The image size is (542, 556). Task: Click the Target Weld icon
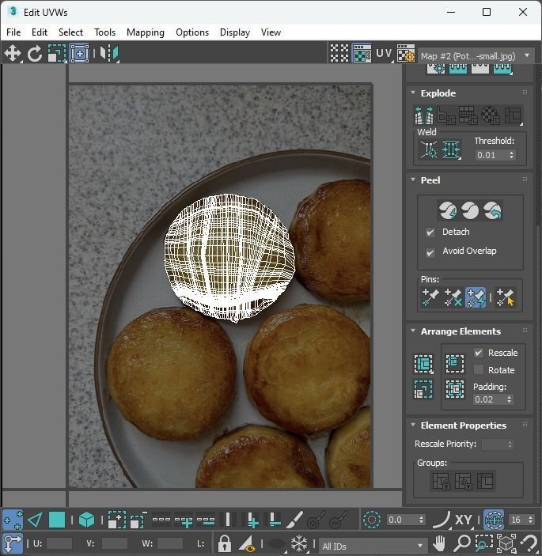tap(429, 149)
